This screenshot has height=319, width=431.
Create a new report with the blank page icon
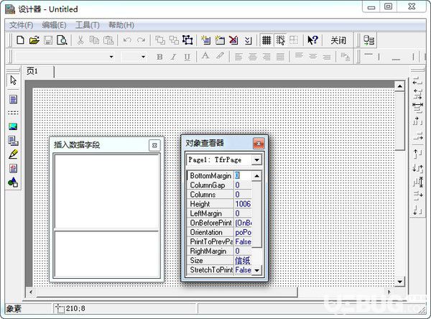point(20,40)
